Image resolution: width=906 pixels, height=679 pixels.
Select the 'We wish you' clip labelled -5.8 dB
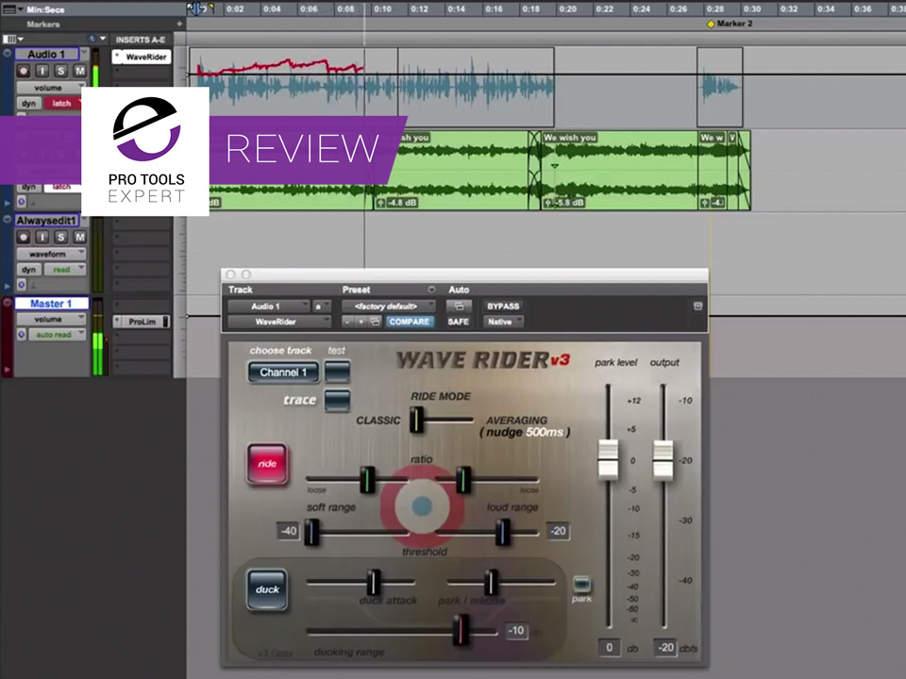click(x=618, y=170)
